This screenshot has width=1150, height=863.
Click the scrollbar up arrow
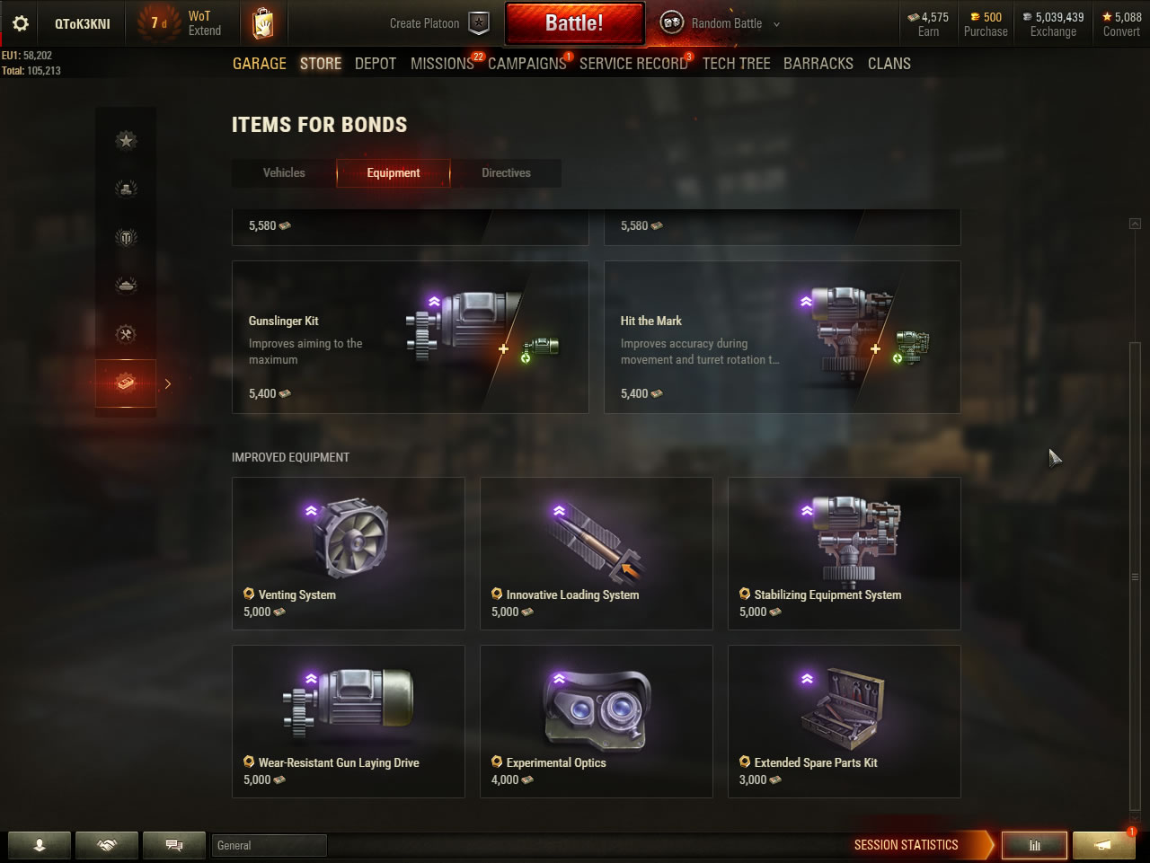1135,224
